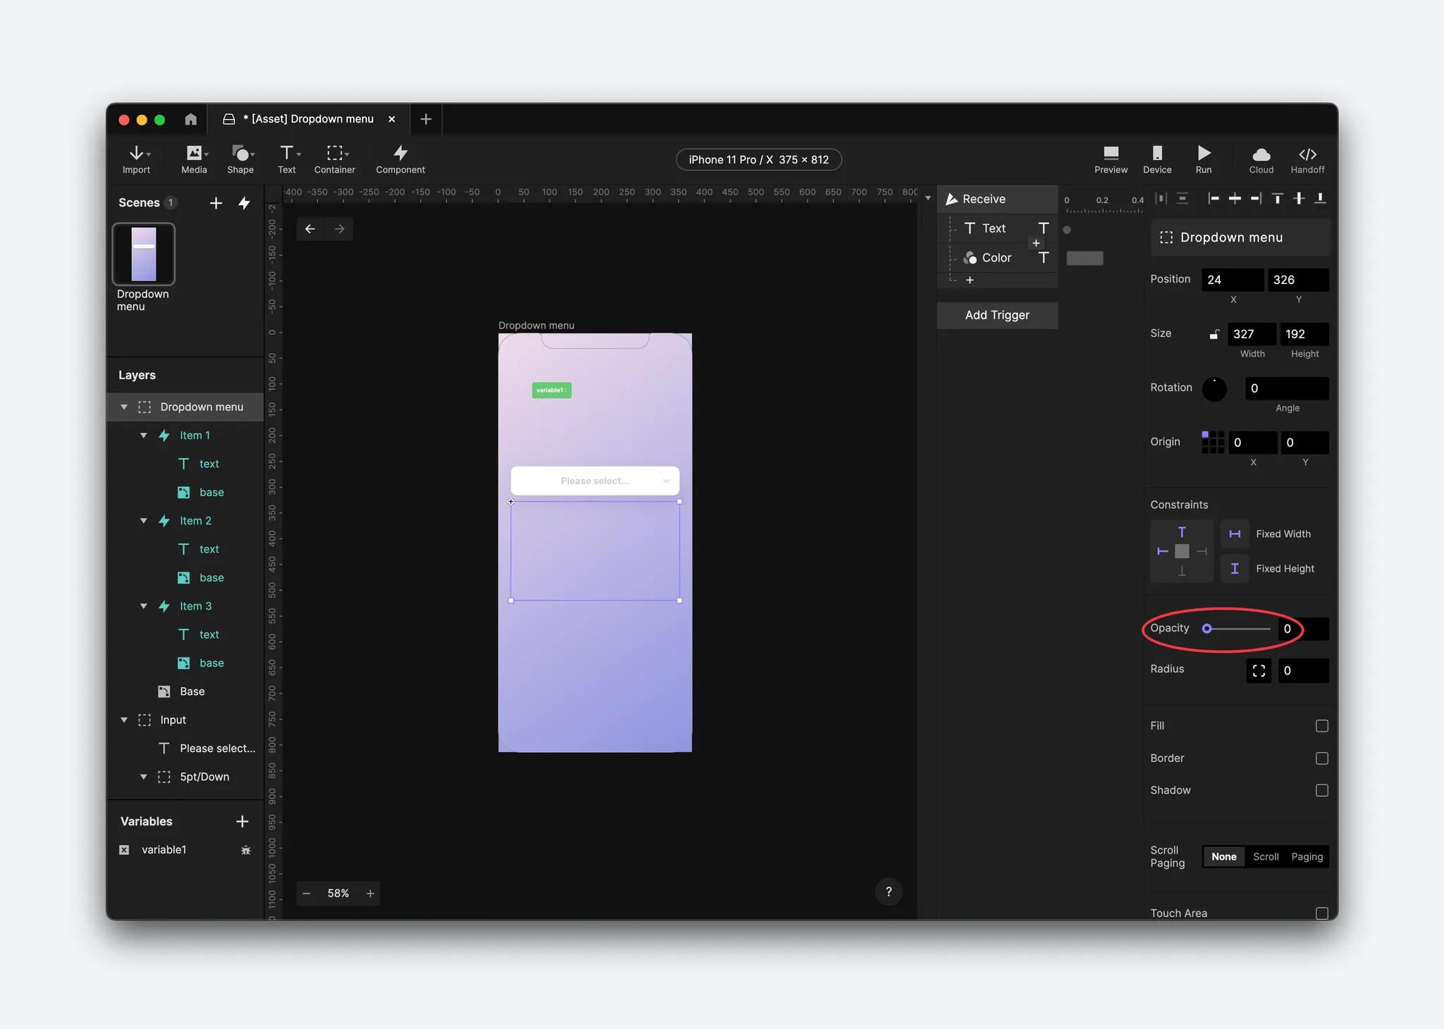Image resolution: width=1444 pixels, height=1029 pixels.
Task: Open the Component tool
Action: point(400,159)
